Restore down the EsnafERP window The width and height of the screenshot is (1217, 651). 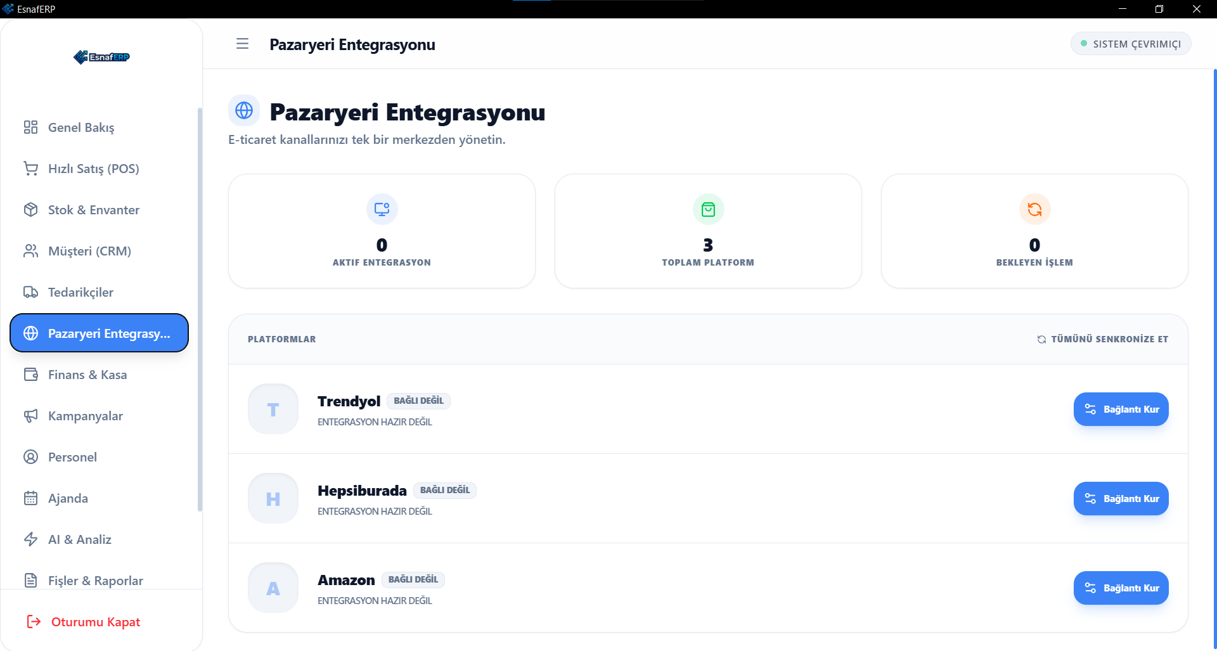point(1159,9)
